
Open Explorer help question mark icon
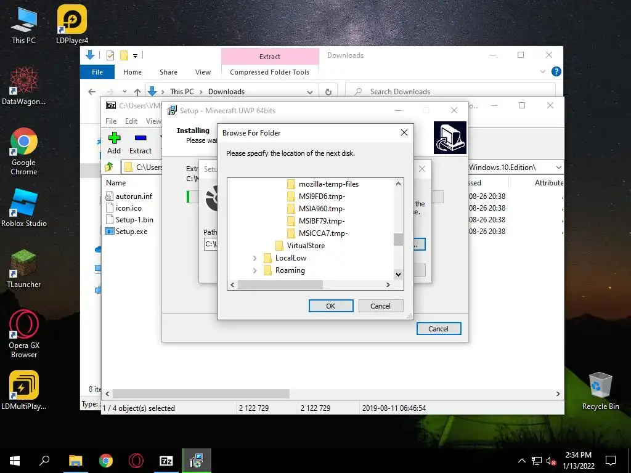tap(556, 71)
